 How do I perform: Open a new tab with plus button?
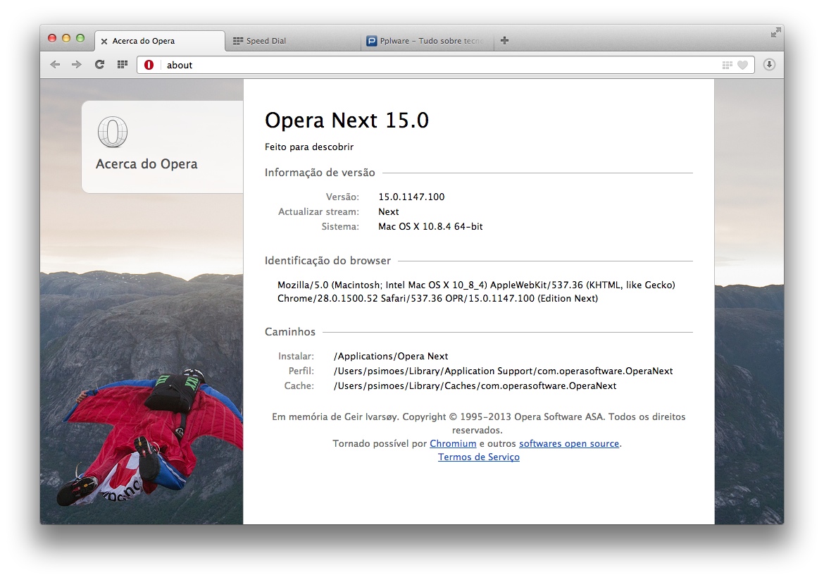(x=504, y=40)
